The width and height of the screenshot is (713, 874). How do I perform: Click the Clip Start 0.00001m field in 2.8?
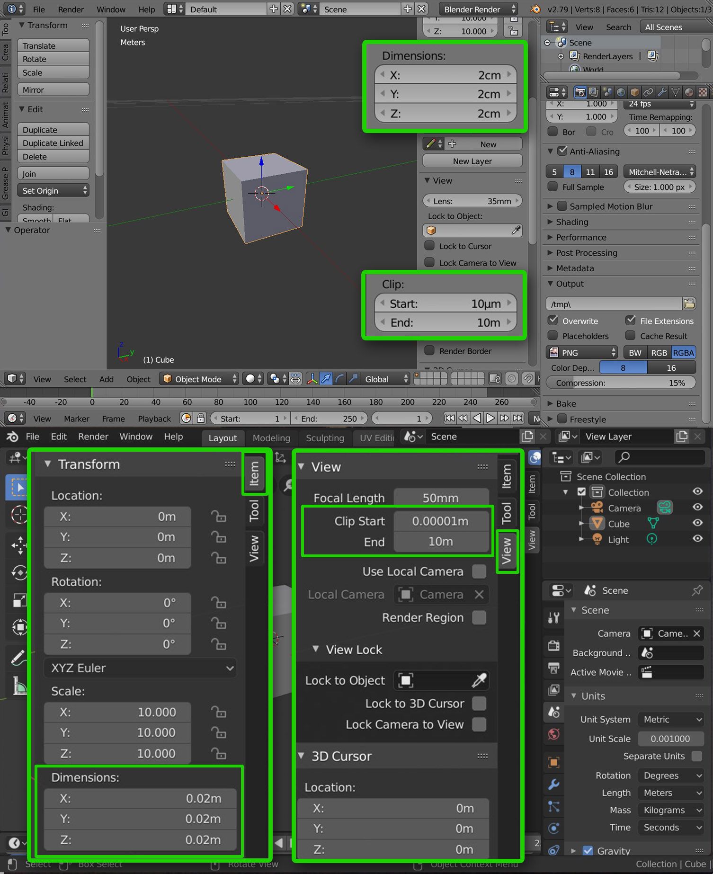(x=441, y=521)
